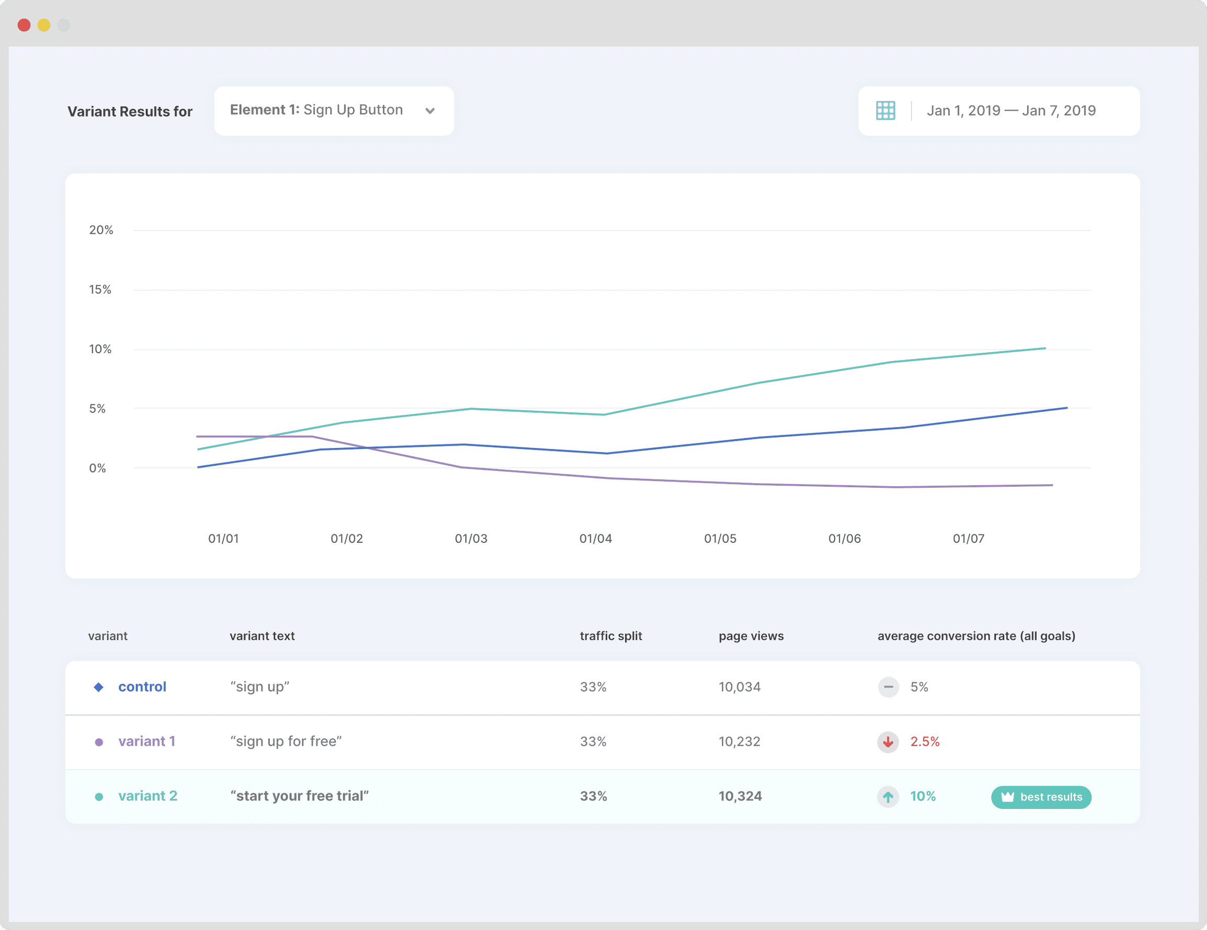Sort by traffic split column header
The image size is (1207, 930).
click(611, 636)
